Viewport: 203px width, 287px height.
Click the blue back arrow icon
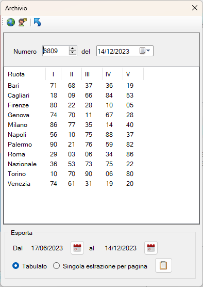coord(37,22)
